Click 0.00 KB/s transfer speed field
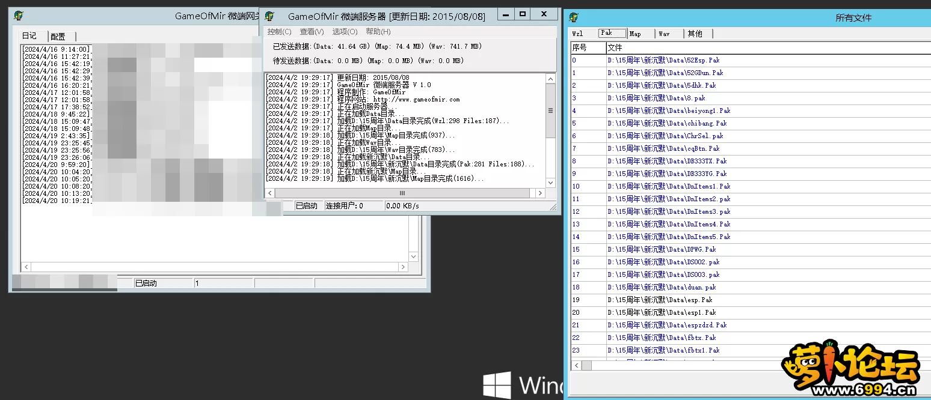931x400 pixels. pos(469,206)
